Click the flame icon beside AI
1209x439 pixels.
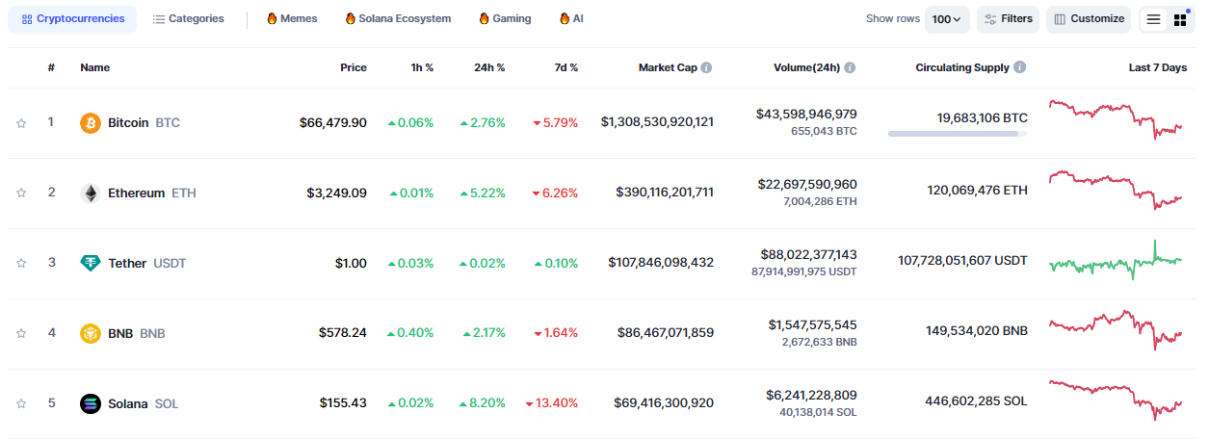[x=564, y=18]
